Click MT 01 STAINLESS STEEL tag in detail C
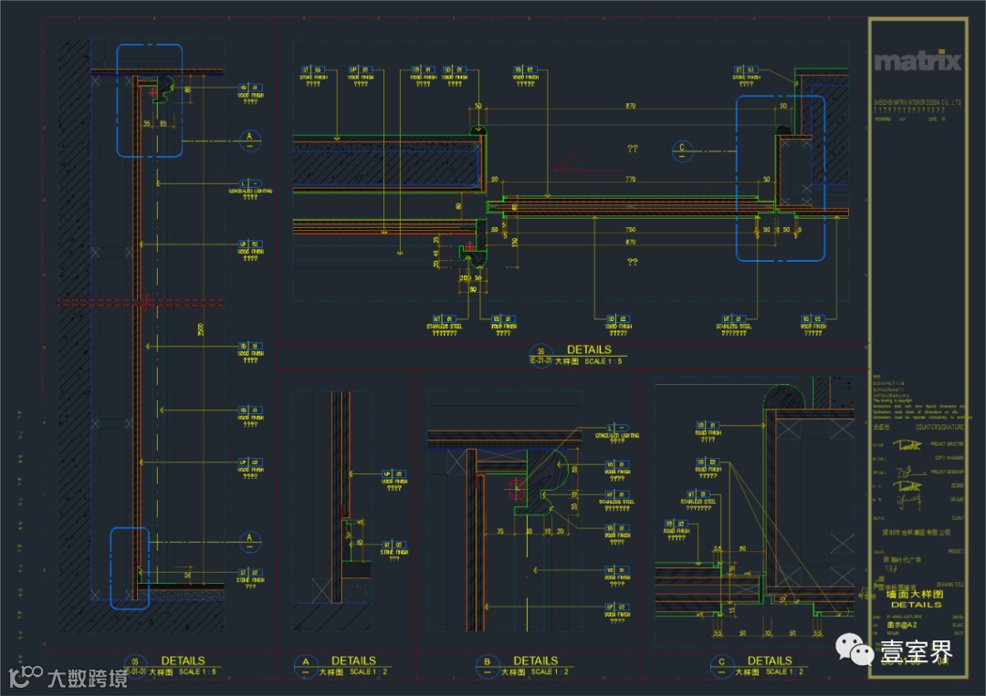 (x=698, y=501)
